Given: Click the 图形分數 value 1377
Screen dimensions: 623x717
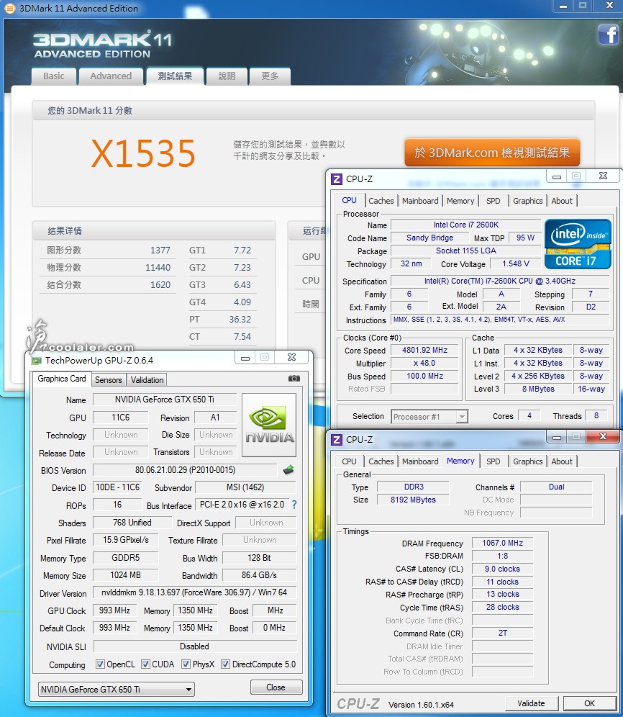Looking at the screenshot, I should 160,250.
